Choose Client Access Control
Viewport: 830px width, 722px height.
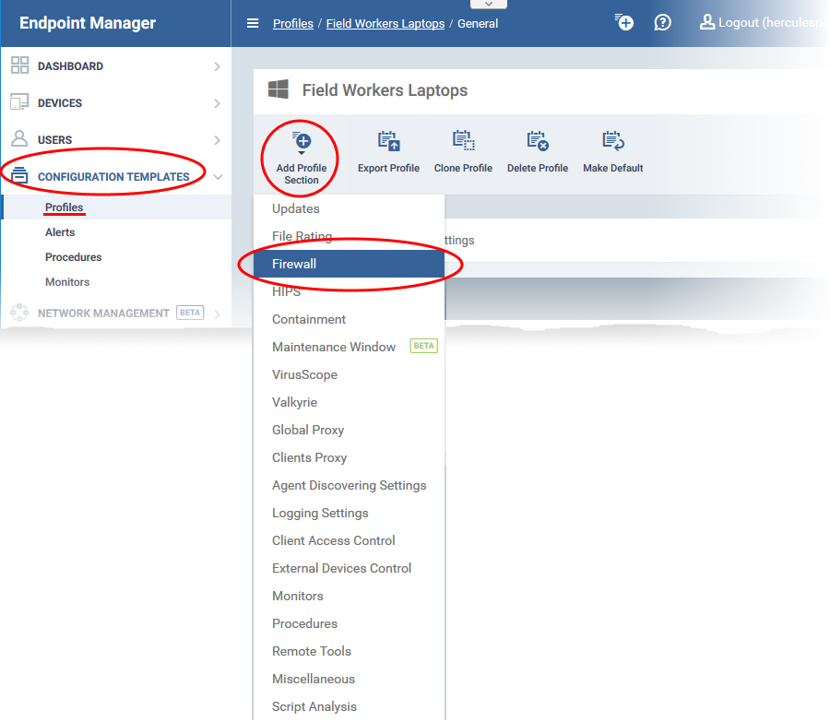point(349,540)
